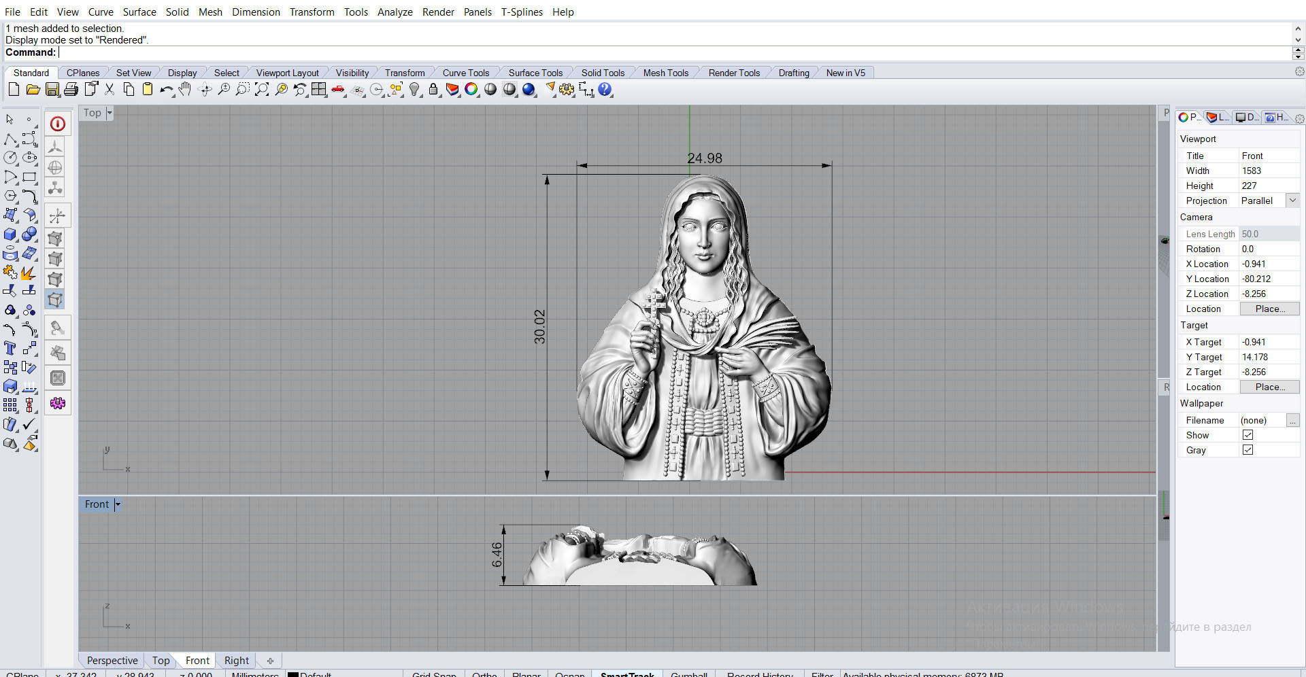Toggle SmartTrack in status bar
Image resolution: width=1306 pixels, height=677 pixels.
[627, 674]
